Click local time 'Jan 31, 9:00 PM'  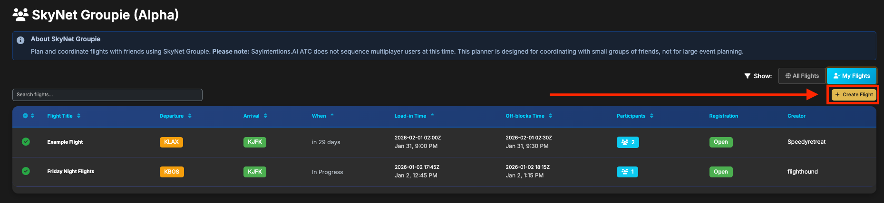[x=416, y=146]
